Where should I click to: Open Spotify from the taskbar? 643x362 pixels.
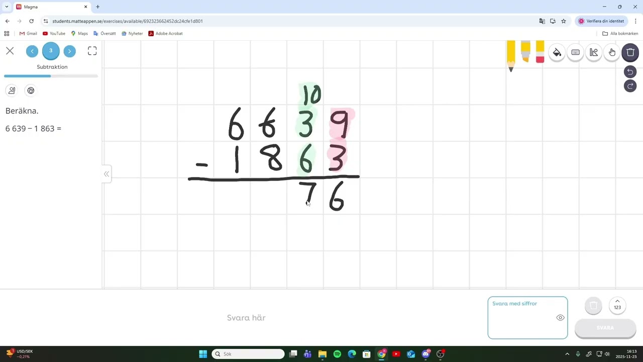(337, 354)
